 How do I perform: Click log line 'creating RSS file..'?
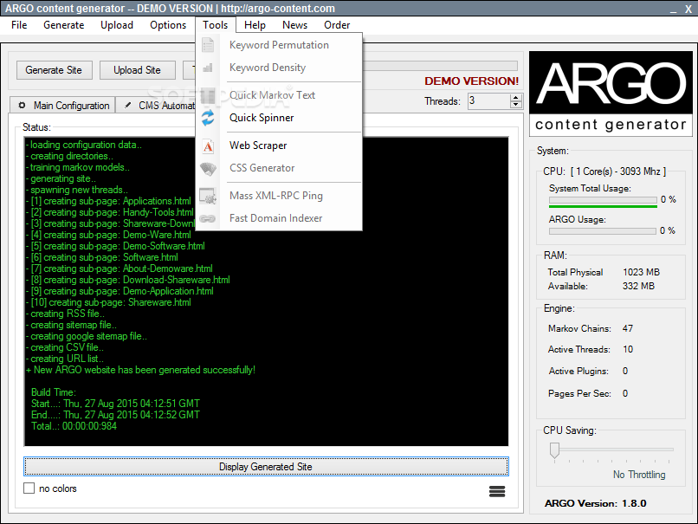[65, 314]
